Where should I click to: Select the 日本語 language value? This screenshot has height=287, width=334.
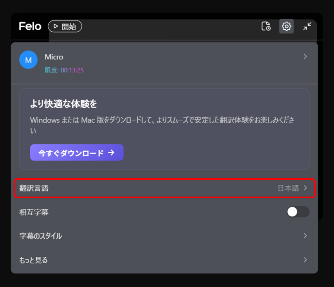pyautogui.click(x=288, y=188)
